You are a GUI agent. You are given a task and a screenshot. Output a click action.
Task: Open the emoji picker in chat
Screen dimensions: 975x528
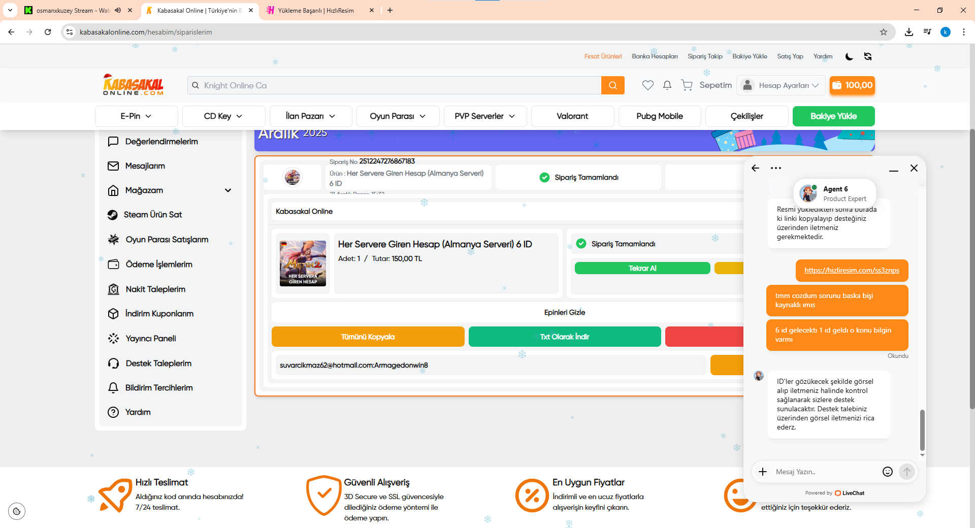[x=888, y=472]
